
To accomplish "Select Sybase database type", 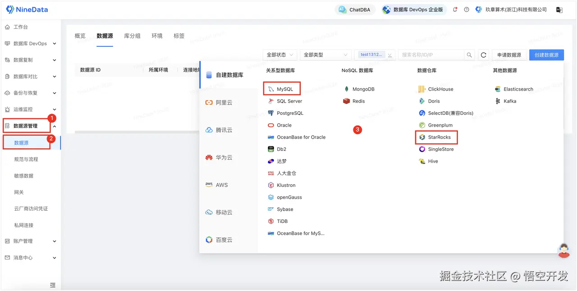I will tap(280, 209).
